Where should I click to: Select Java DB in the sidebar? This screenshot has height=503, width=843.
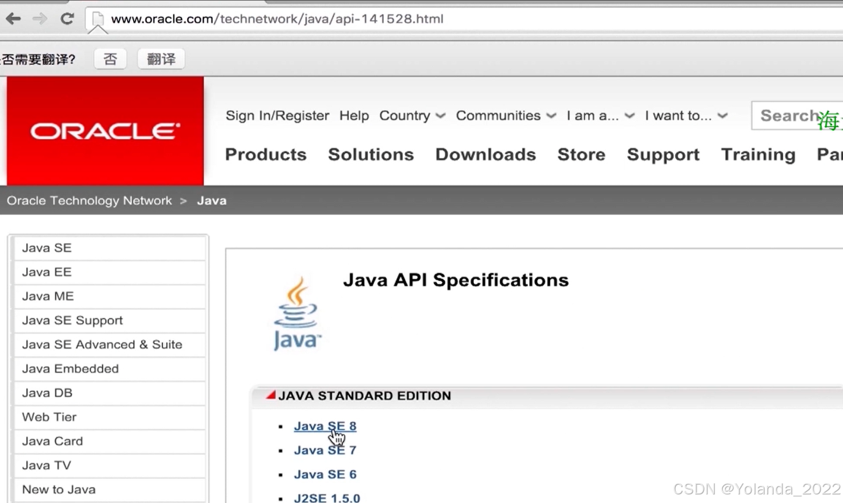tap(110, 393)
